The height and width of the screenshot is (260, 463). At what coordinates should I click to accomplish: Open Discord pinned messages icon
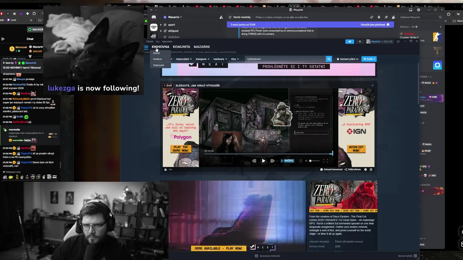pos(386,17)
